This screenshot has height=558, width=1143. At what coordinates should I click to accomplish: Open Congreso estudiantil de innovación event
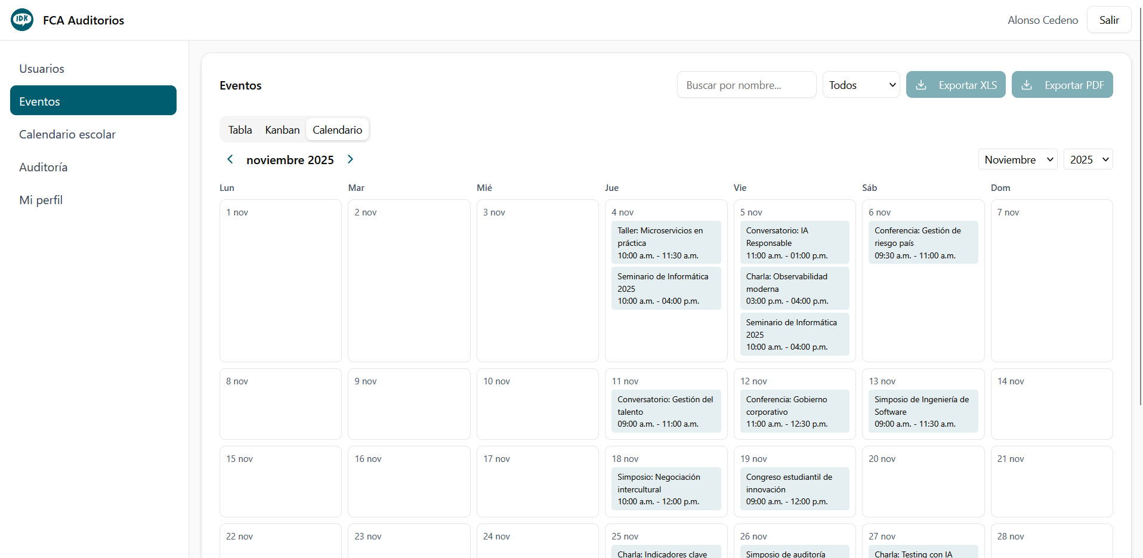[795, 489]
